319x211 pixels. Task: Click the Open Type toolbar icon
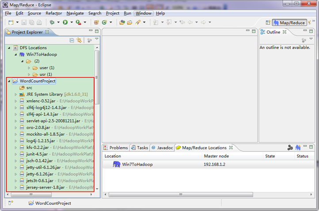tap(122, 22)
